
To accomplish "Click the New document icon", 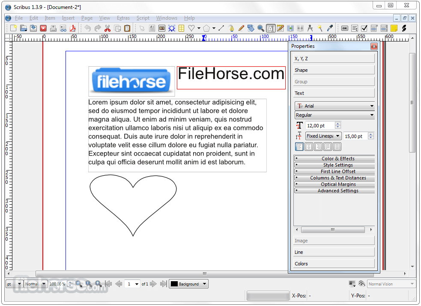I will coord(13,28).
